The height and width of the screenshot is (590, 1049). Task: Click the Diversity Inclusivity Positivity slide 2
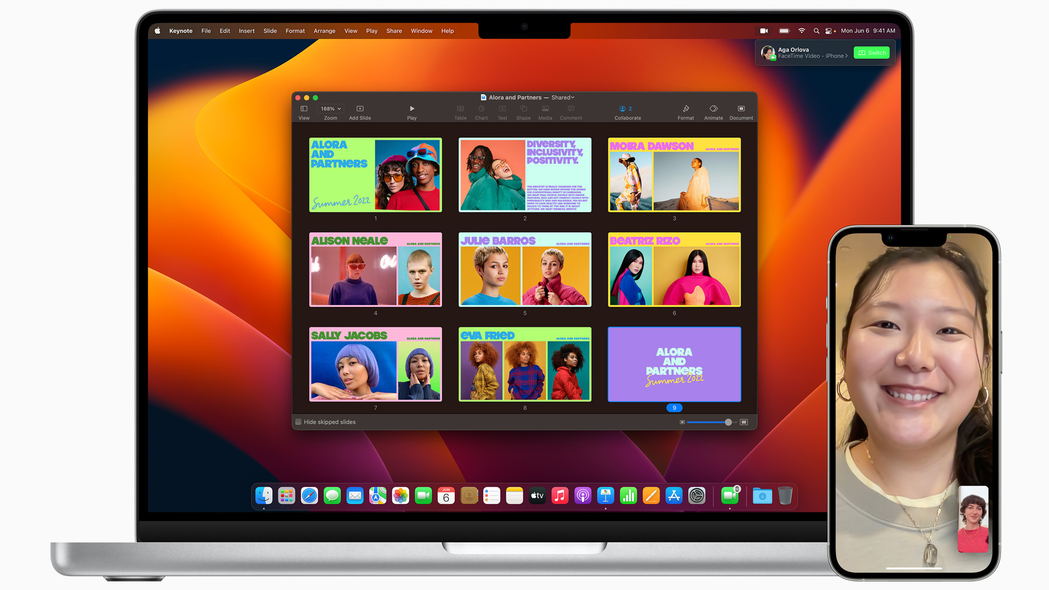525,175
